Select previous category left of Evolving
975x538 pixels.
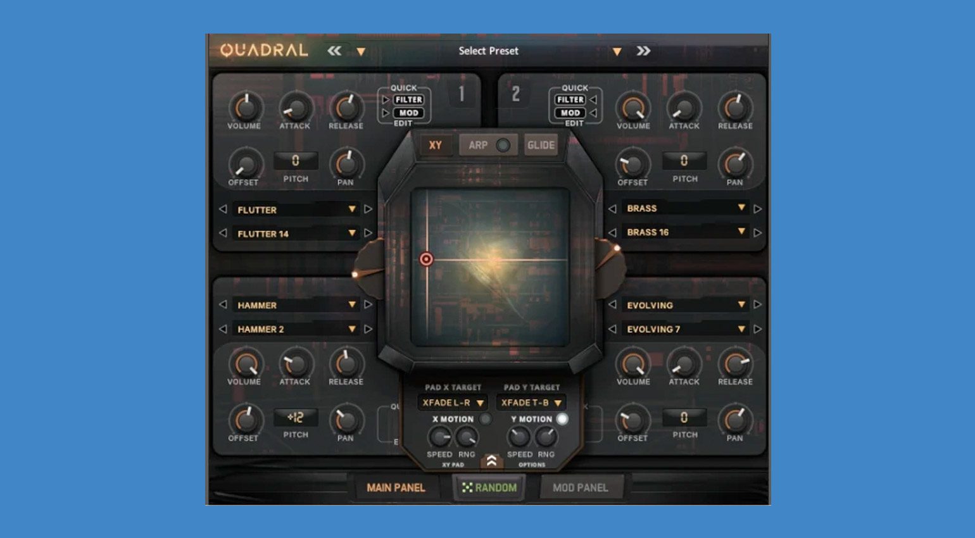tap(612, 304)
